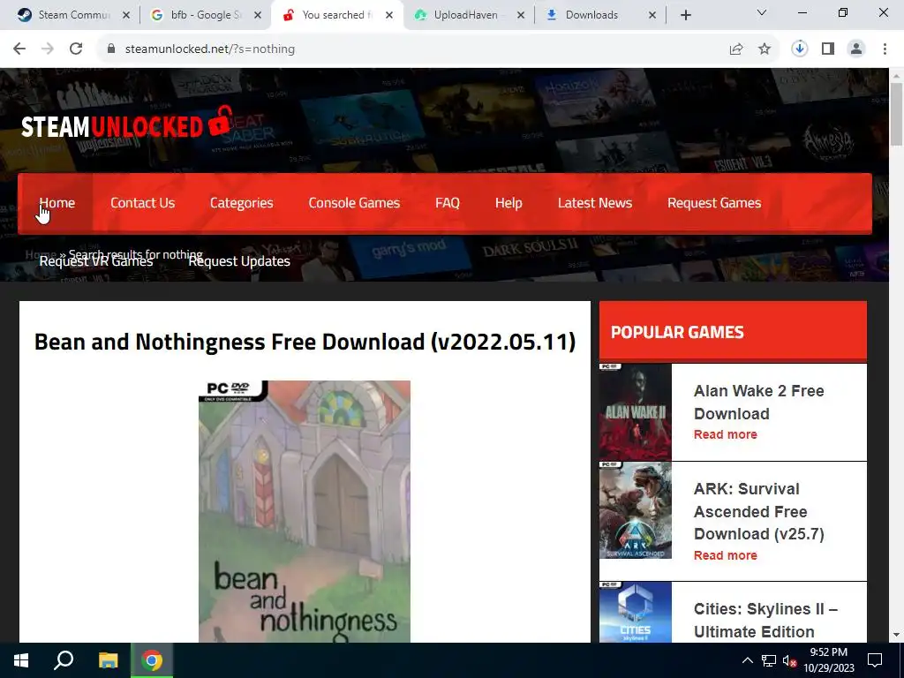Click the Cities Skylines II cover thumbnail
This screenshot has width=904, height=678.
[x=636, y=612]
